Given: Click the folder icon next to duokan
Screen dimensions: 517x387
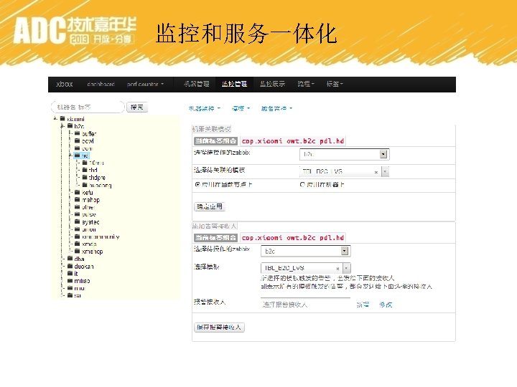Looking at the screenshot, I should point(70,266).
